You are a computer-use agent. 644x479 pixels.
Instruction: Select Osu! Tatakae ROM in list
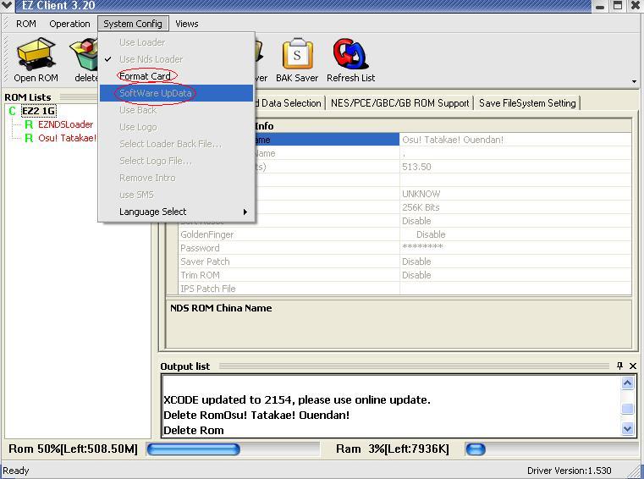[67, 138]
